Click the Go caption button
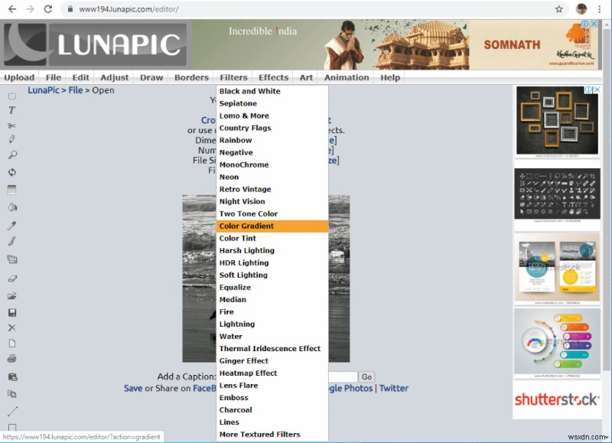The height and width of the screenshot is (443, 612). pos(366,376)
